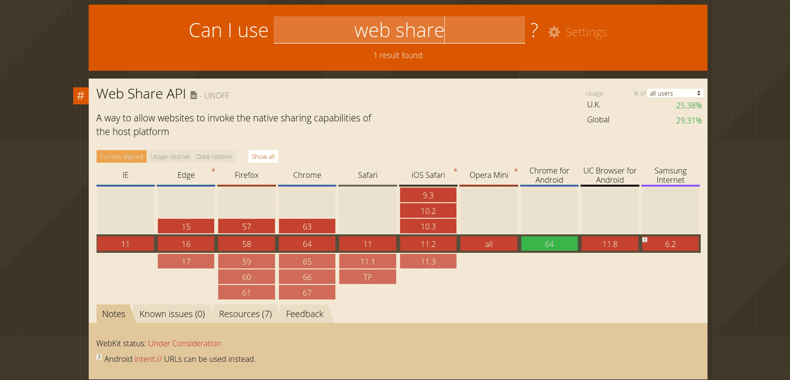The height and width of the screenshot is (380, 790).
Task: Click the Settings gear icon
Action: pos(554,32)
